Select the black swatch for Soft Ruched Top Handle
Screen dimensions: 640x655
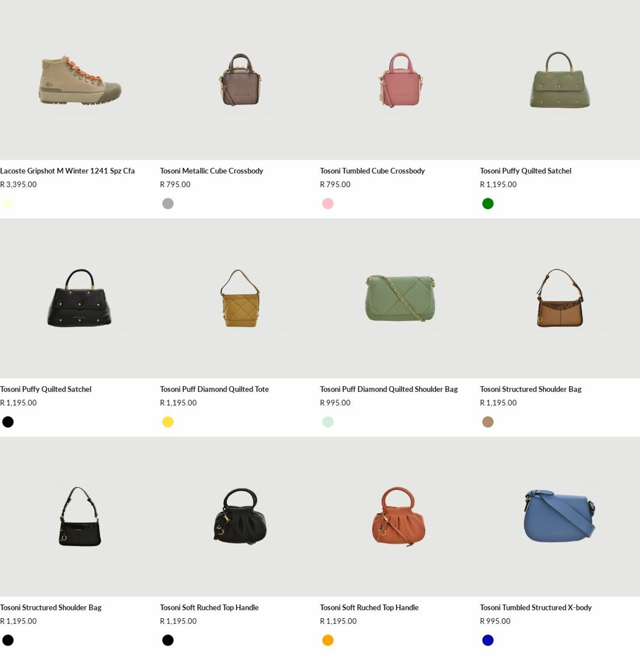[x=168, y=640]
